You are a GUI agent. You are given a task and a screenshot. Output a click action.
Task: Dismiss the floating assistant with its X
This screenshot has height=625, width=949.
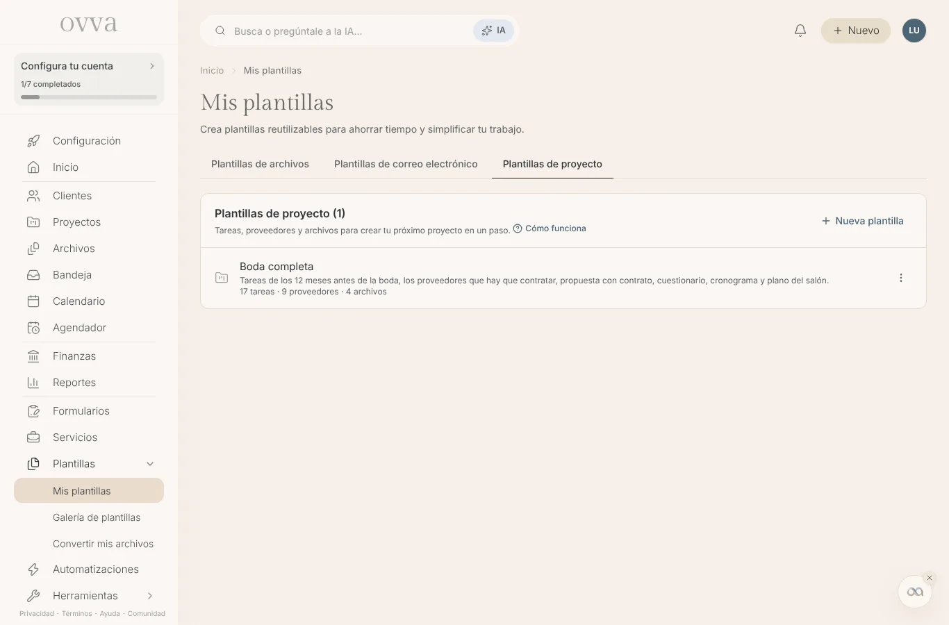point(930,578)
